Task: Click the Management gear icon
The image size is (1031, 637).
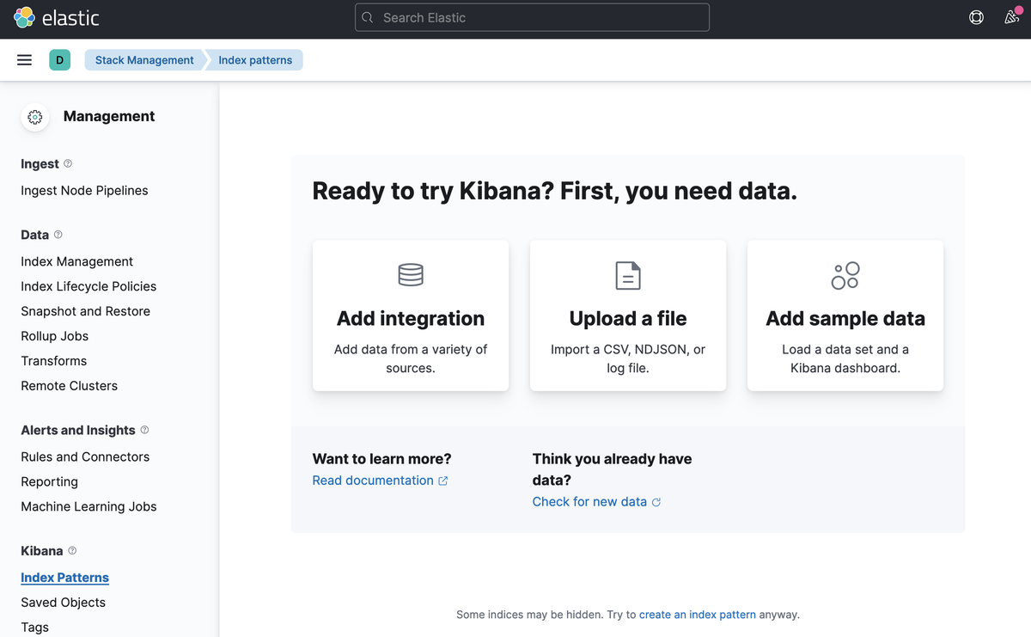Action: point(35,117)
